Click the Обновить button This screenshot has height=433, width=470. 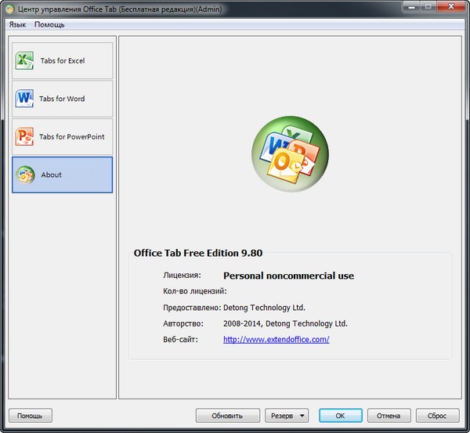click(227, 416)
